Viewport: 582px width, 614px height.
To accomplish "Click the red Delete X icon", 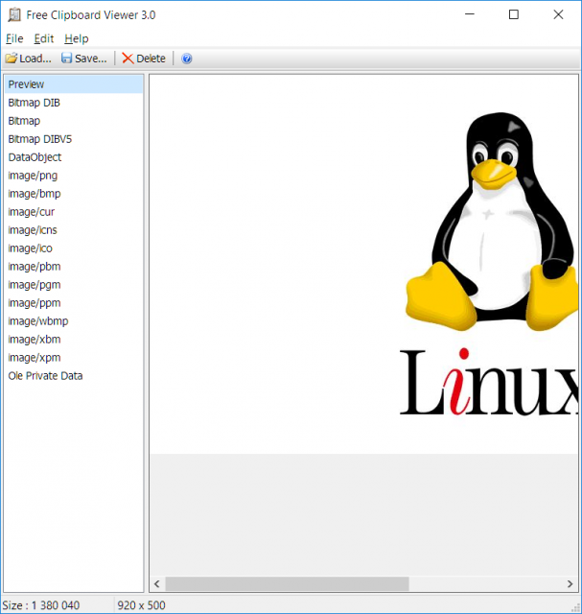I will tap(128, 59).
